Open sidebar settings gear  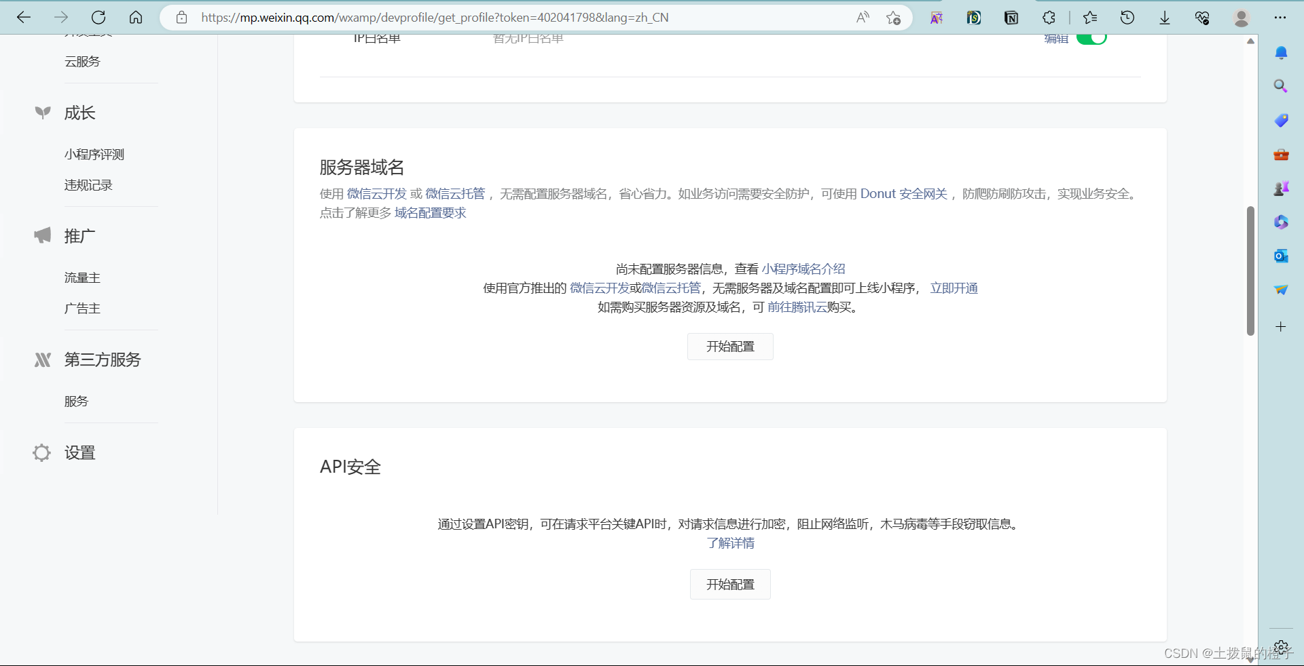(1281, 647)
